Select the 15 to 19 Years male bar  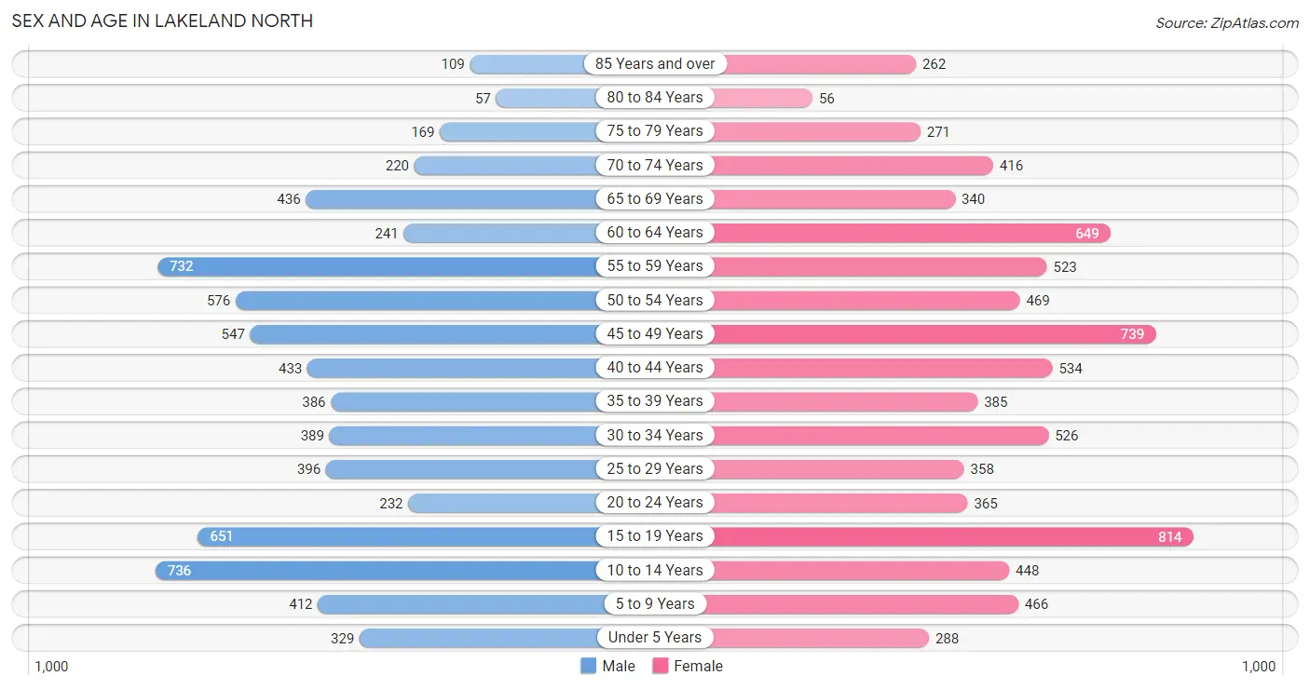point(397,536)
